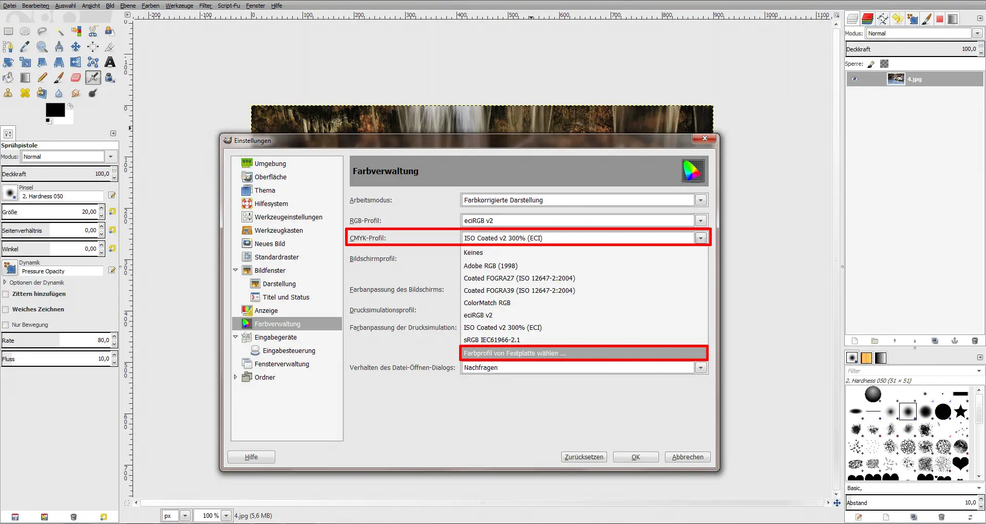Check the Zittern hinzufügen option
The image size is (986, 524).
[x=6, y=294]
